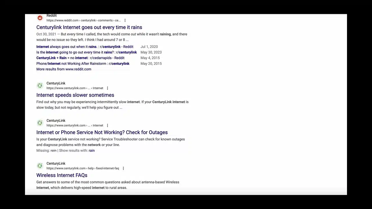Open "Internet speeds slower sometimes" result

tap(75, 95)
